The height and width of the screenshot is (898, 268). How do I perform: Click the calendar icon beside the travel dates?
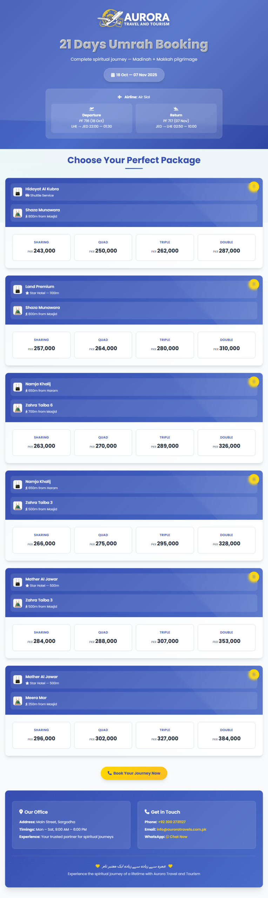coord(113,75)
